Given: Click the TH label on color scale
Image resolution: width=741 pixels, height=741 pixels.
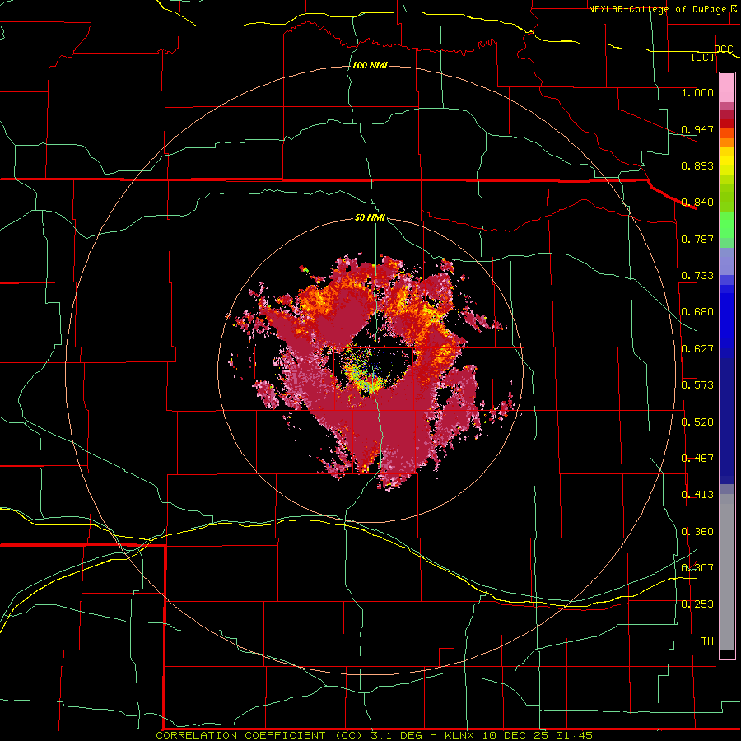Looking at the screenshot, I should click(x=707, y=641).
